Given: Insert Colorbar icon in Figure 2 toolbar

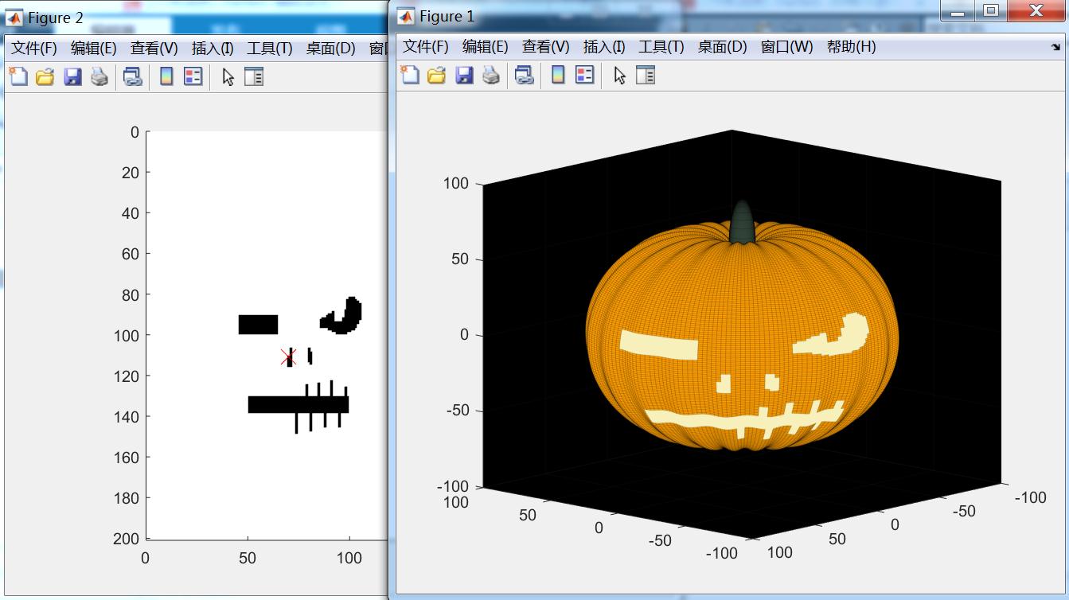Looking at the screenshot, I should (166, 77).
